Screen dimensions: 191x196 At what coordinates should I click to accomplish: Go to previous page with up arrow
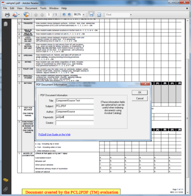point(36,15)
